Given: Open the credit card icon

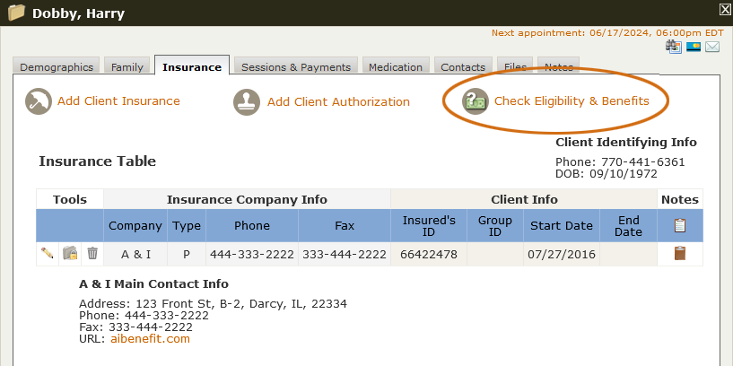Looking at the screenshot, I should tap(694, 47).
